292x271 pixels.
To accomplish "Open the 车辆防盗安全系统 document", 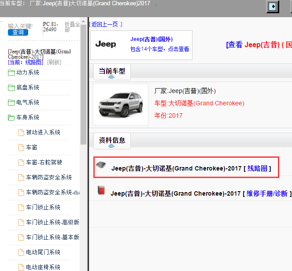I will [x=49, y=177].
